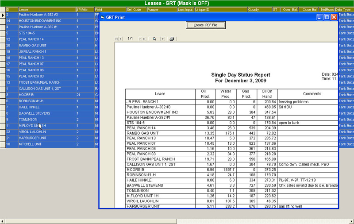Viewport: 354px width, 224px height.
Task: Click left arrow of horizontal scrollbar
Action: (x=2, y=221)
